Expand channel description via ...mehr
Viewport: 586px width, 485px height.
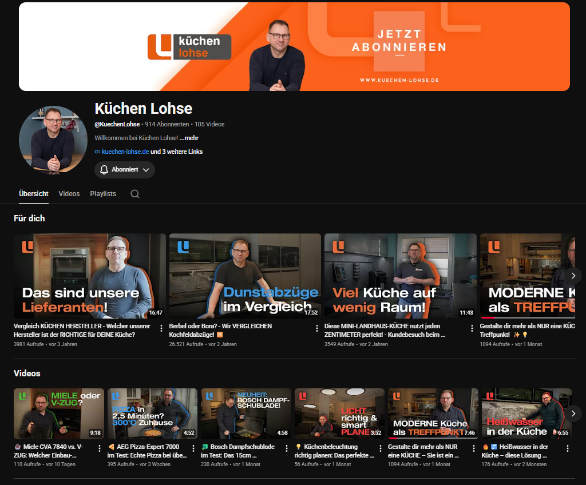(x=189, y=138)
